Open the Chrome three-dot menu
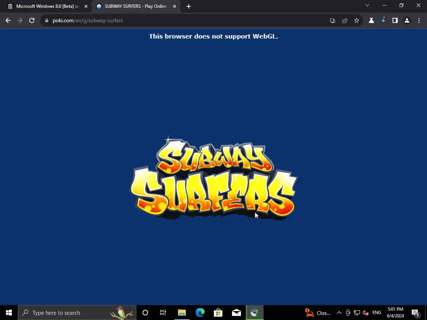Viewport: 427px width, 320px height. point(419,20)
